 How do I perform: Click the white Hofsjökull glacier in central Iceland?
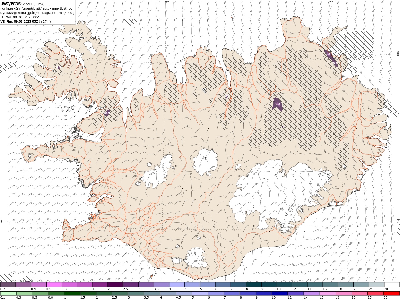point(205,162)
